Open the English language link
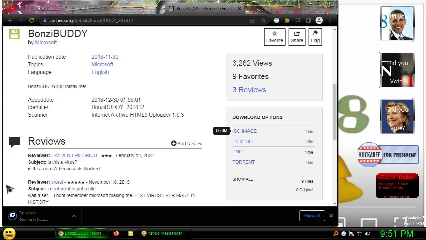Viewport: 426px width, 240px height. click(100, 72)
